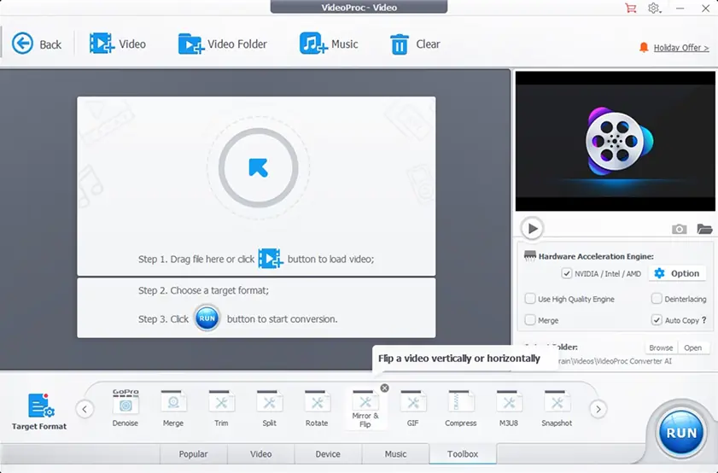Open hardware acceleration Option

tap(677, 273)
